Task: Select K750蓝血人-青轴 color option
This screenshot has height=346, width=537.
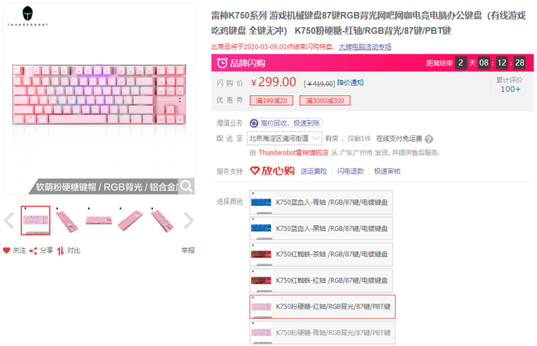Action: click(x=321, y=203)
